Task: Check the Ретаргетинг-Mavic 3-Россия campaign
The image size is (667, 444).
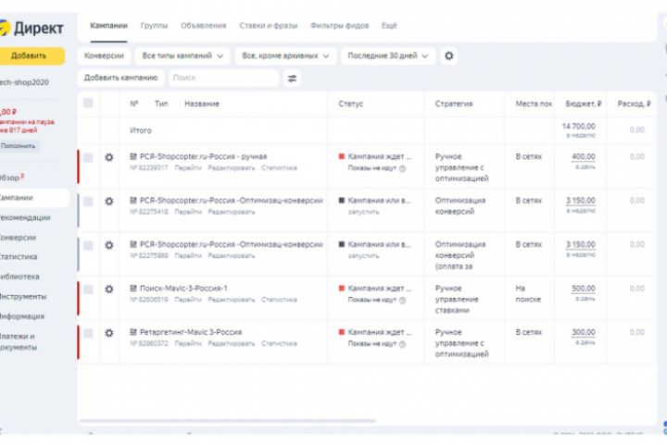Action: (x=88, y=333)
